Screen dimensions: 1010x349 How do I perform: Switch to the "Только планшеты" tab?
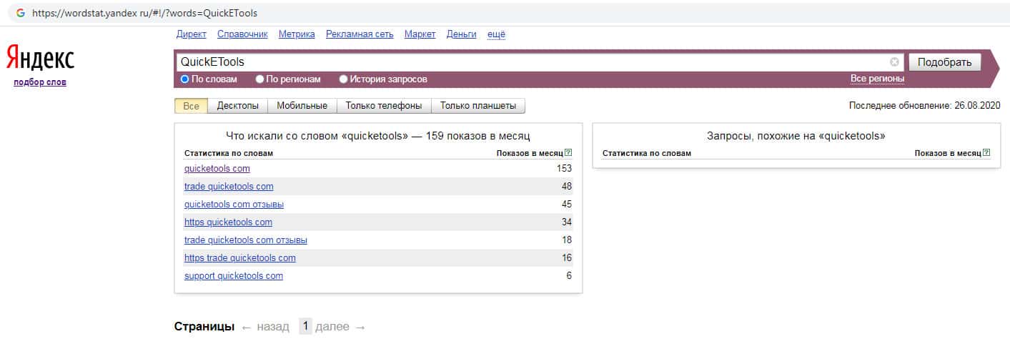point(478,106)
